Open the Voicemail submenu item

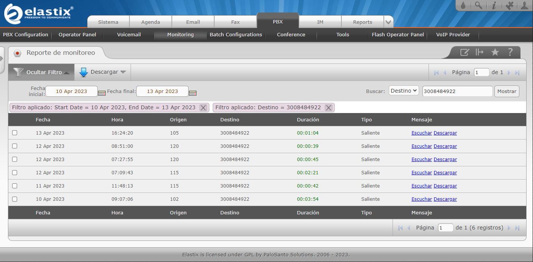pos(129,34)
